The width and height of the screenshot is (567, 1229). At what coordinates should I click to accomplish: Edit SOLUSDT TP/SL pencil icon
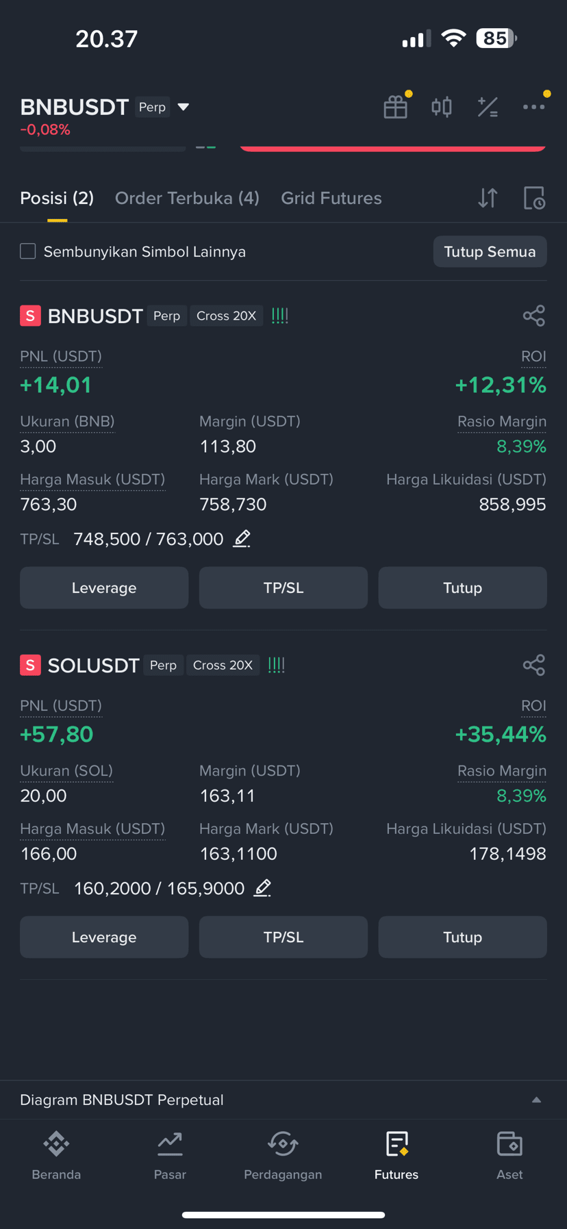click(x=263, y=888)
